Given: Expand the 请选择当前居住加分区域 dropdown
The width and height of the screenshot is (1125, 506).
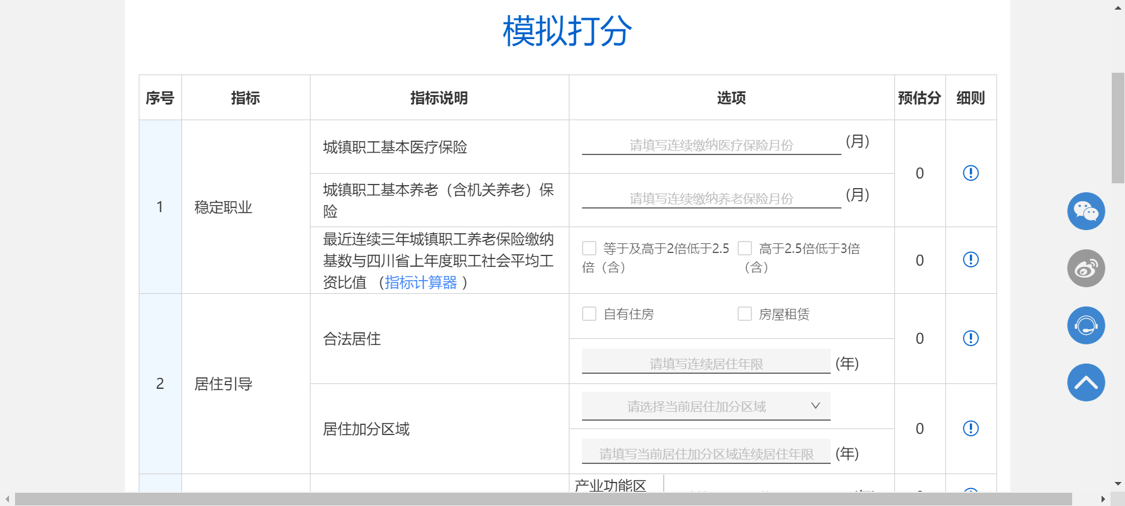Looking at the screenshot, I should coord(706,406).
